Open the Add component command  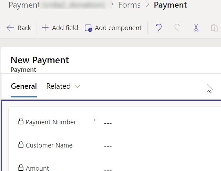113,28
